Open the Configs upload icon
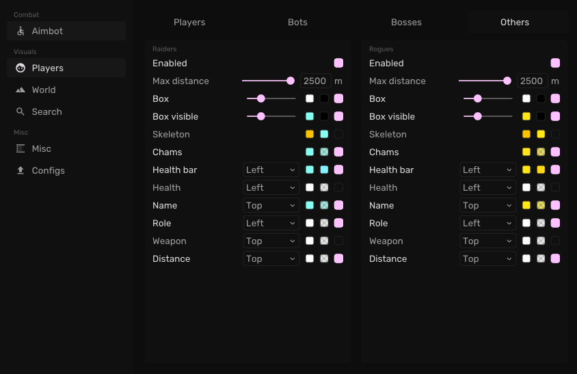Image resolution: width=577 pixels, height=374 pixels. tap(21, 171)
